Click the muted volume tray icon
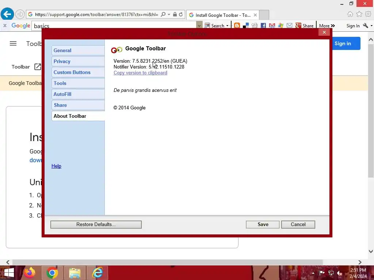 tap(340, 273)
